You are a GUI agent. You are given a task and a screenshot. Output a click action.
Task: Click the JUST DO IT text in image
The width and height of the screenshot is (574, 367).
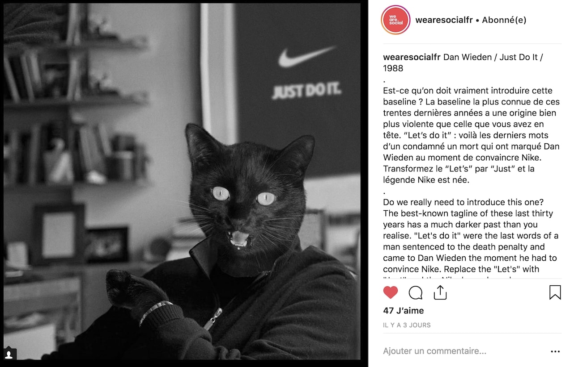pyautogui.click(x=306, y=91)
